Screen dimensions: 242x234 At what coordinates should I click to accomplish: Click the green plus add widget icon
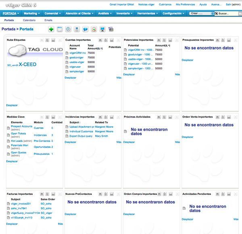pos(51,29)
